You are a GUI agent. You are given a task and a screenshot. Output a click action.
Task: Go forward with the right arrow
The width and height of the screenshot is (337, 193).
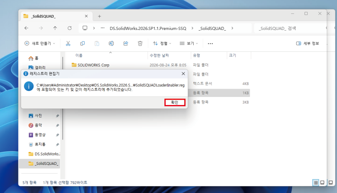41,28
